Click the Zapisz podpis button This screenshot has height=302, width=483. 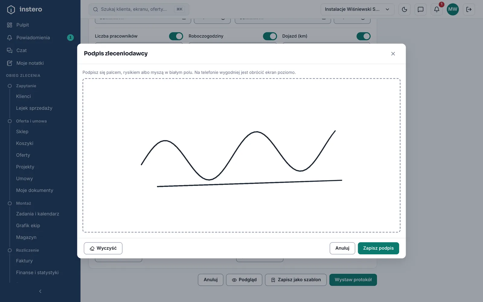pyautogui.click(x=378, y=248)
